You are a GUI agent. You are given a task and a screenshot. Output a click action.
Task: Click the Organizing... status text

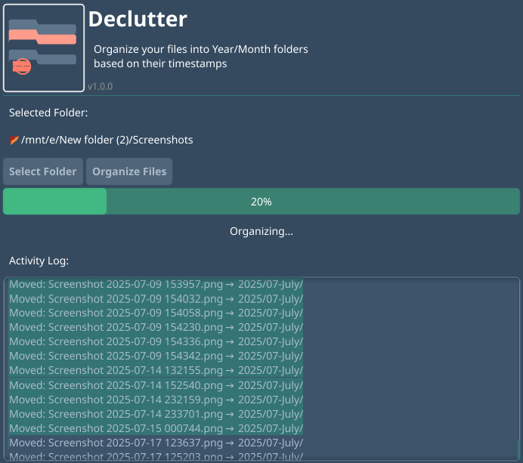point(261,231)
